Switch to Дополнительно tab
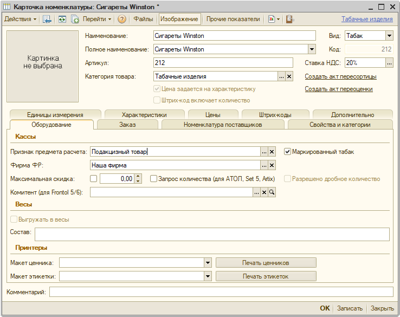This screenshot has width=400, height=317. pos(352,114)
